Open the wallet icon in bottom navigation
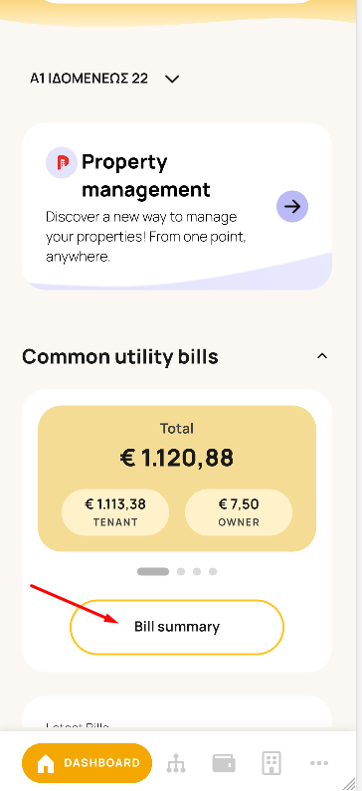Viewport: 362px width, 791px height. pos(224,763)
